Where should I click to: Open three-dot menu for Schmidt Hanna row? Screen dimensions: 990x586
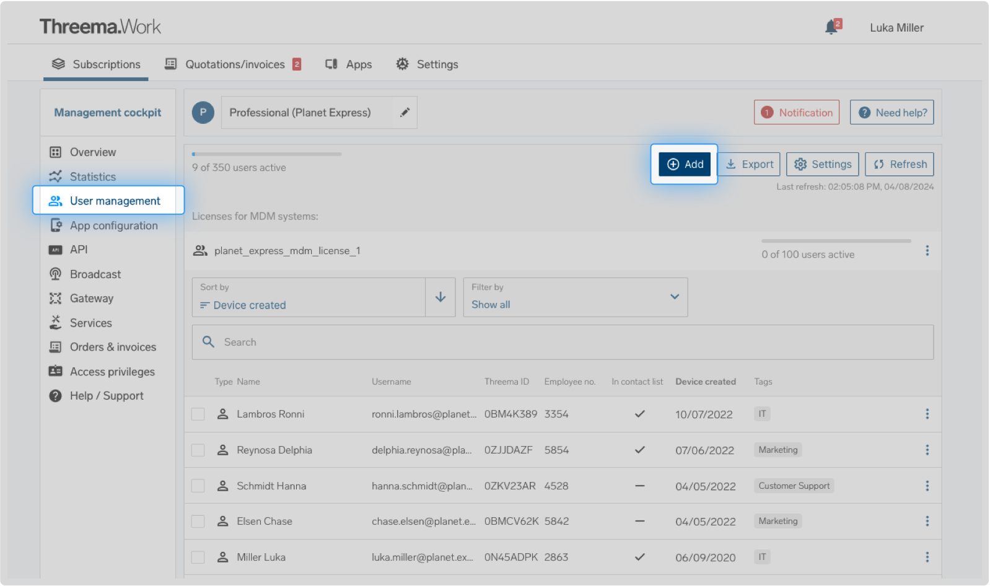(x=927, y=486)
